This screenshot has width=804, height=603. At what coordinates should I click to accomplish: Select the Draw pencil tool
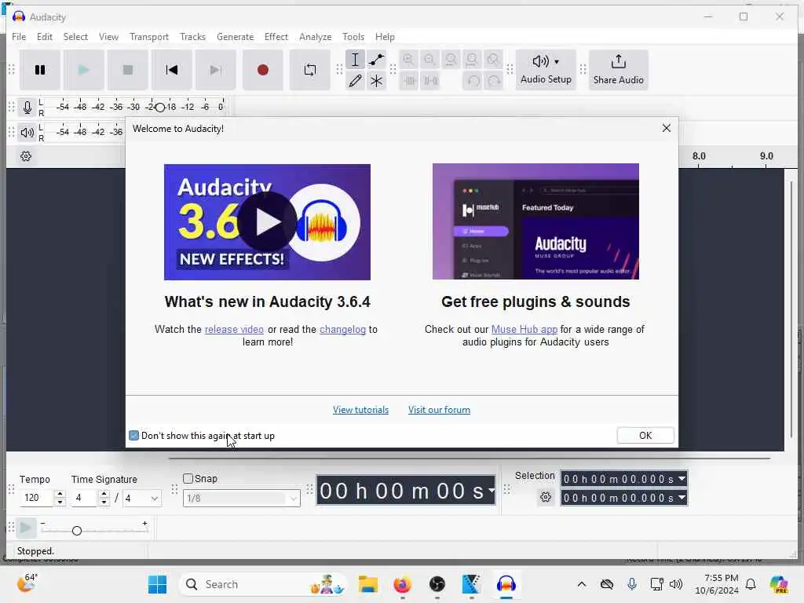point(355,81)
